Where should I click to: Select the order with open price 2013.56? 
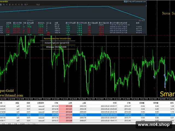tap(55, 106)
